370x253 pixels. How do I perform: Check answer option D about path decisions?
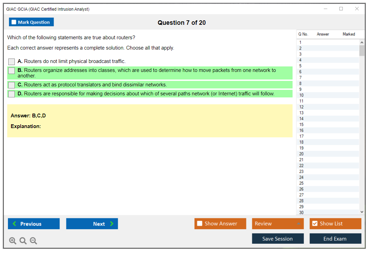click(x=11, y=94)
